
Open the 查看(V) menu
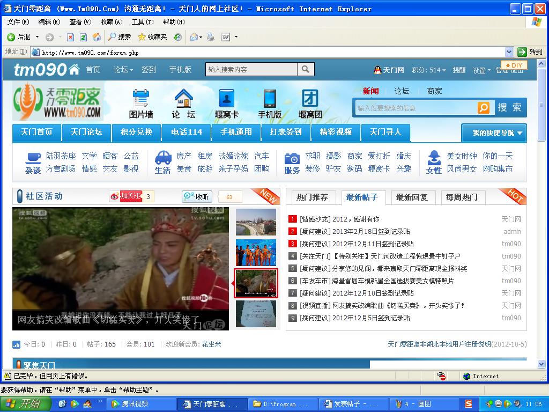tap(80, 21)
